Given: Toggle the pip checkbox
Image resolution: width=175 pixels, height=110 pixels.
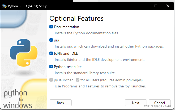Looking at the screenshot, I should (51, 40).
